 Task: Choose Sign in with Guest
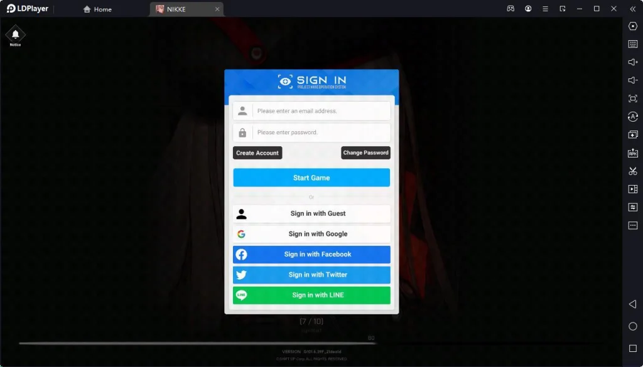coord(311,213)
